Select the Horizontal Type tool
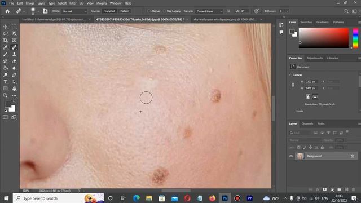Image resolution: width=361 pixels, height=203 pixels. [5, 82]
